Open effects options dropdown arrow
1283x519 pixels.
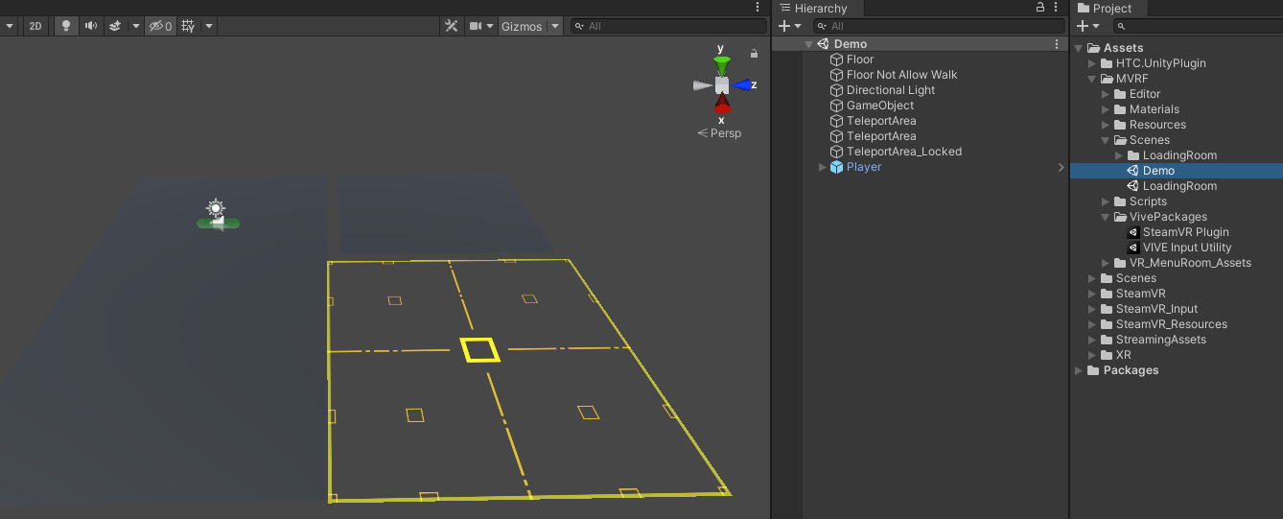(x=135, y=26)
